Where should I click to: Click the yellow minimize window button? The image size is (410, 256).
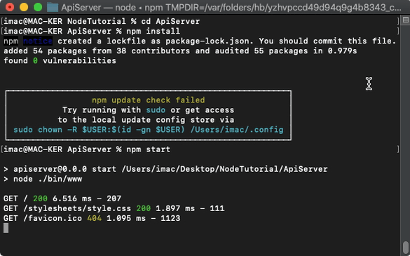point(24,7)
